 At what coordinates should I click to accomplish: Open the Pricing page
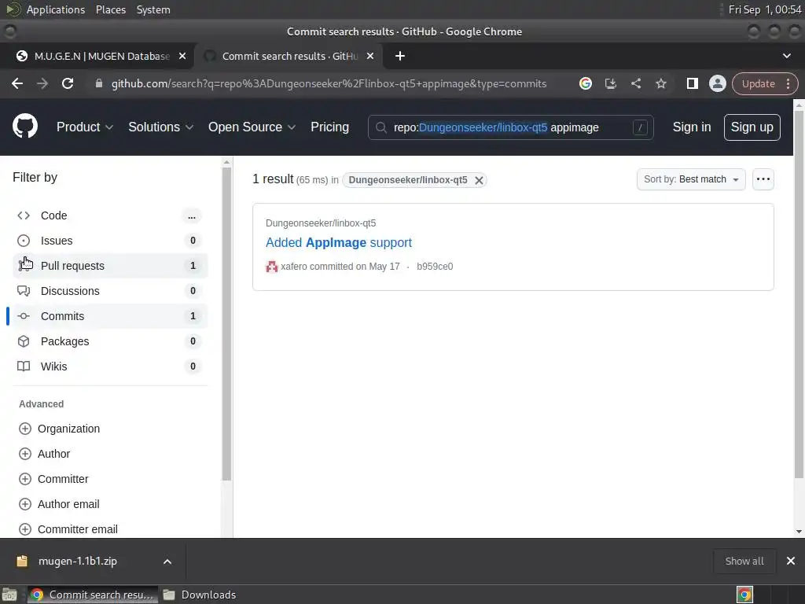(x=329, y=127)
